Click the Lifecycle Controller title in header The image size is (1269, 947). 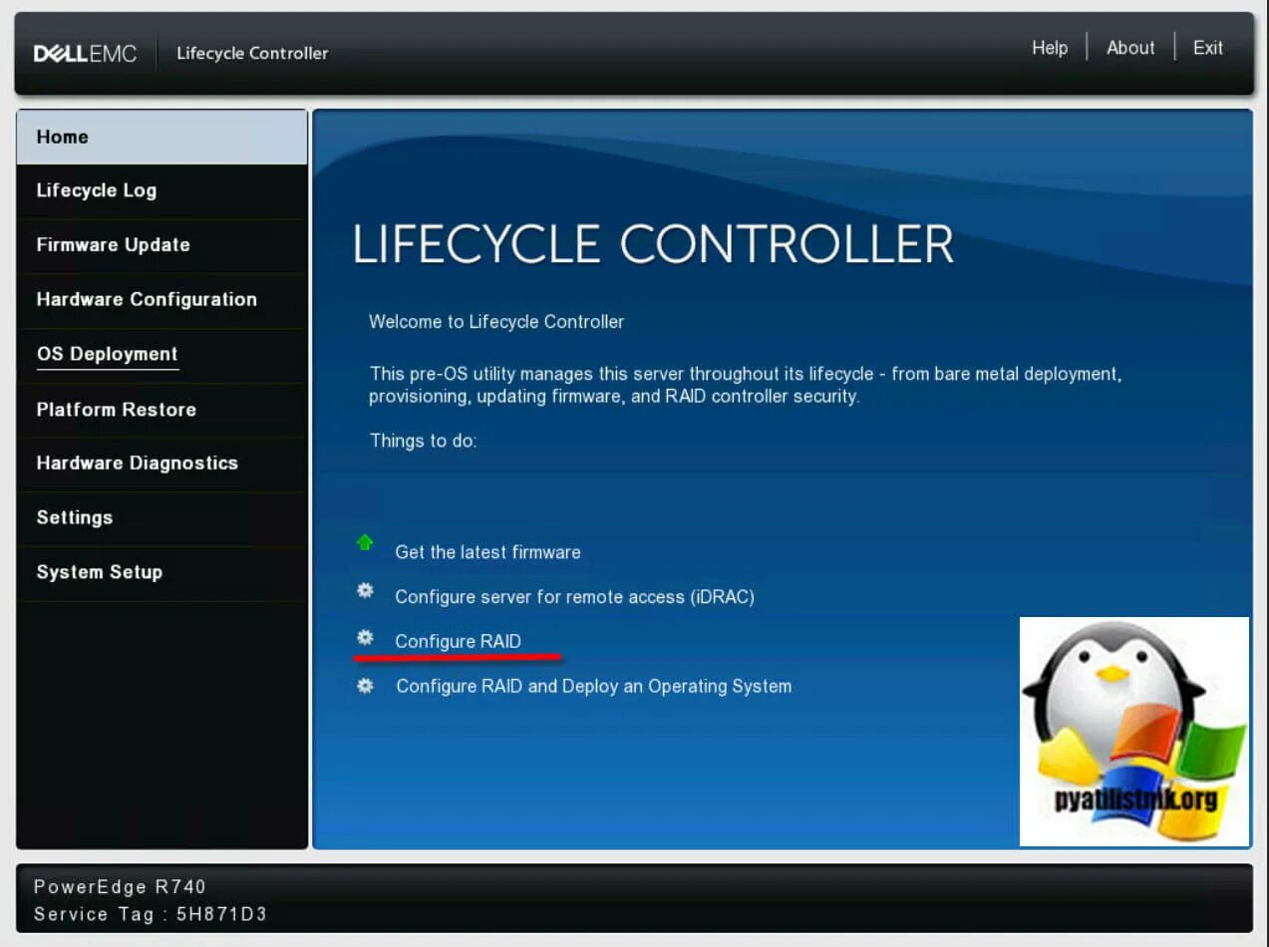coord(252,54)
